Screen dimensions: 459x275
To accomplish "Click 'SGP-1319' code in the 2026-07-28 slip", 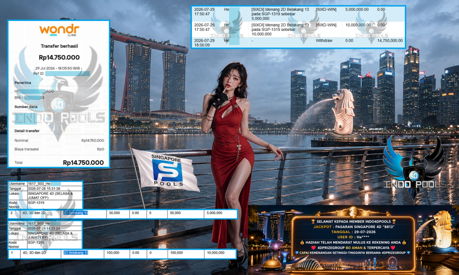I will coord(36,203).
